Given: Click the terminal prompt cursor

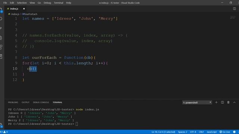Looking at the screenshot, I should coord(77,124).
